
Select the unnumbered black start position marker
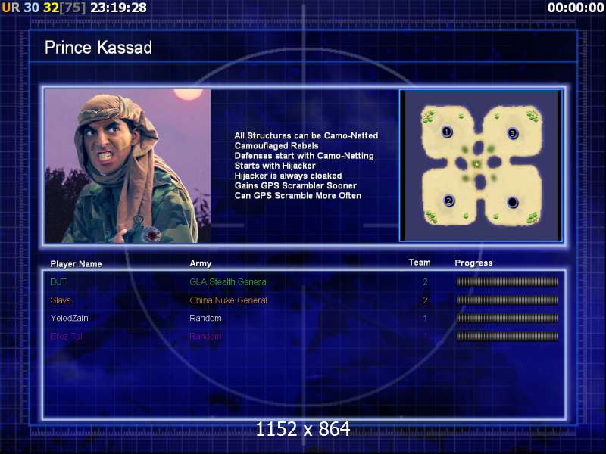(513, 202)
